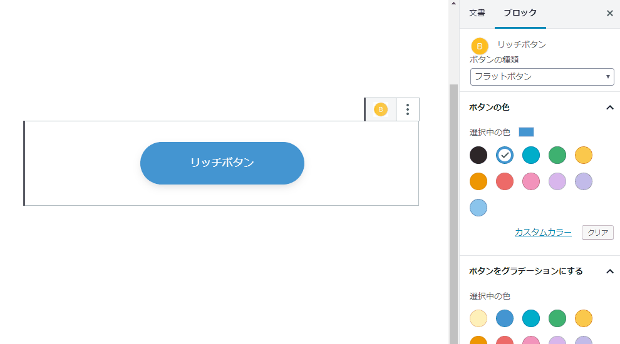Pick the green button color swatch
The image size is (620, 344).
557,155
